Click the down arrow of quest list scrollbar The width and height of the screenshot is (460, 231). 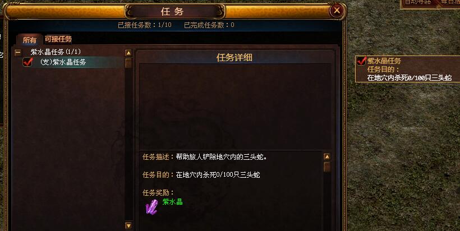coord(128,225)
